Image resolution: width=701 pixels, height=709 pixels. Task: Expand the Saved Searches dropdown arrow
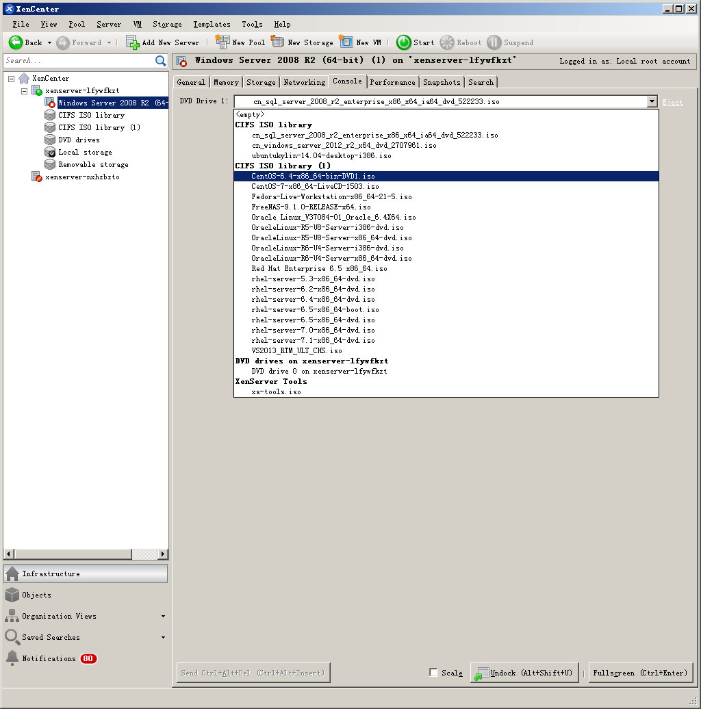point(163,637)
